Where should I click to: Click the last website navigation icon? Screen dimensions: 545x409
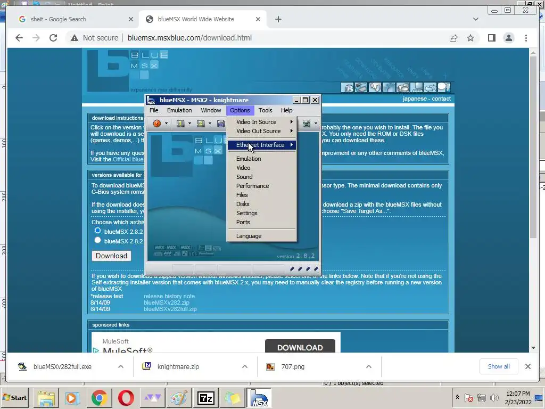(x=444, y=87)
